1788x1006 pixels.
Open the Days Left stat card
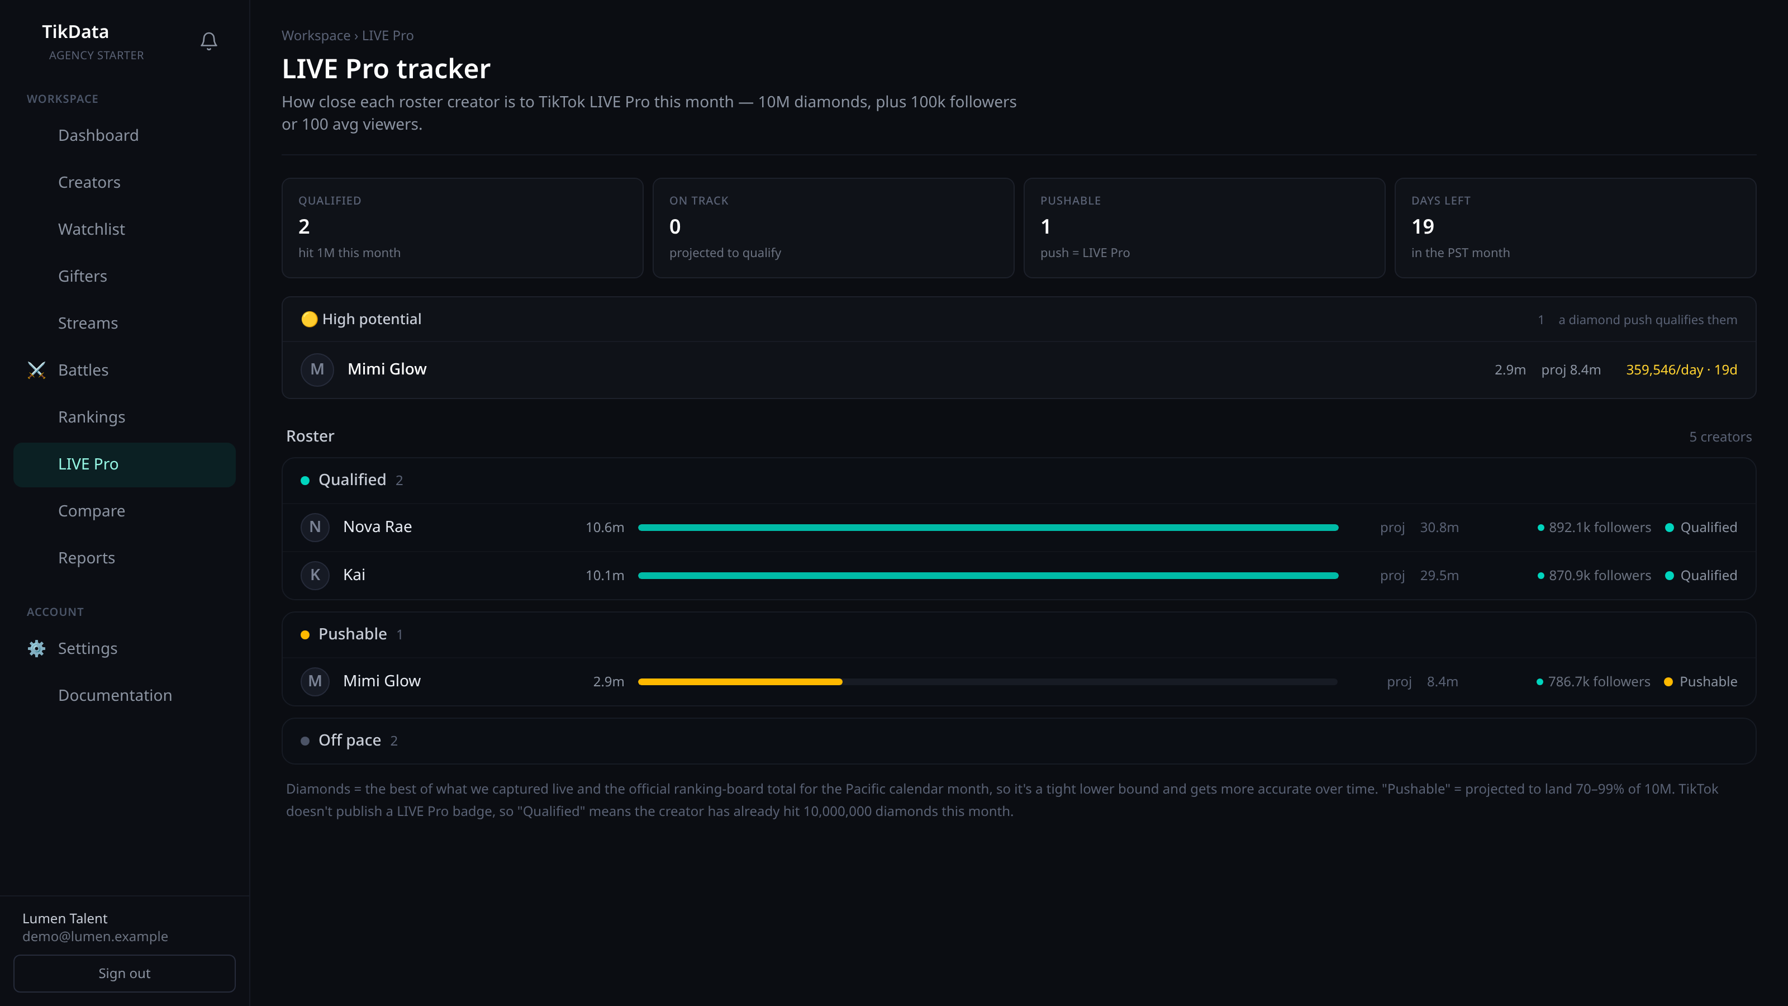(x=1575, y=227)
